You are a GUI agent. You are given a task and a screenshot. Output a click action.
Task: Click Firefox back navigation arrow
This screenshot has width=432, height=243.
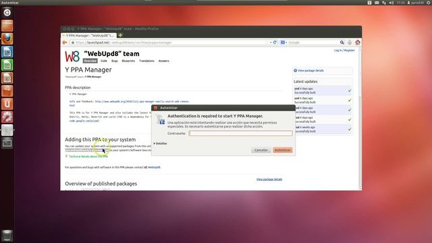(65, 43)
